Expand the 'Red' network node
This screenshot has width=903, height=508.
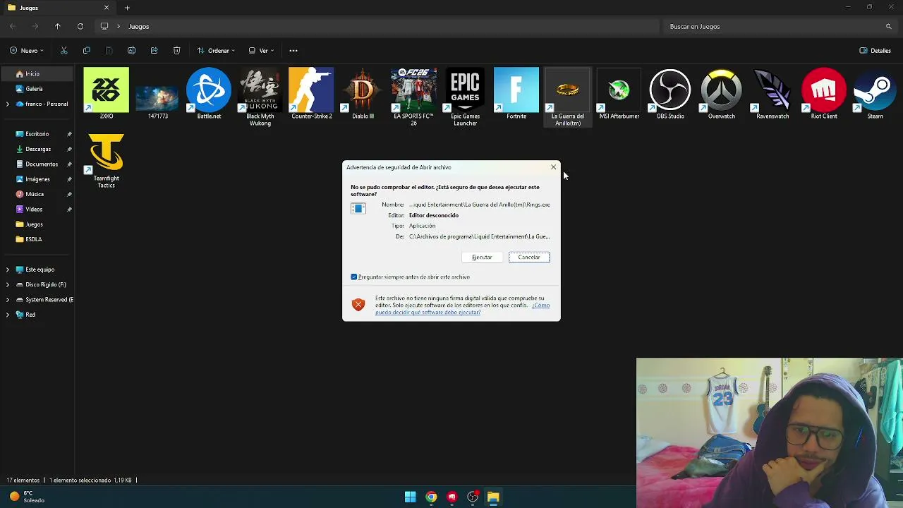(8, 315)
